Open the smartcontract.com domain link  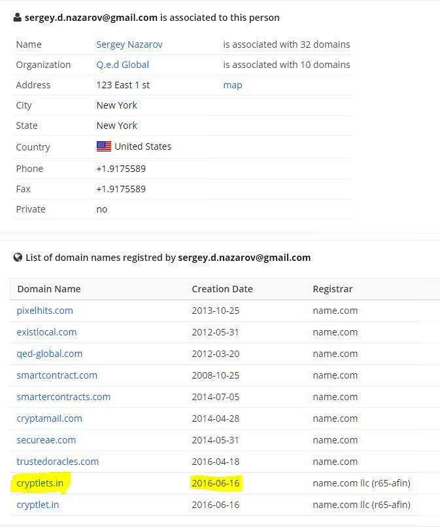[x=57, y=375]
